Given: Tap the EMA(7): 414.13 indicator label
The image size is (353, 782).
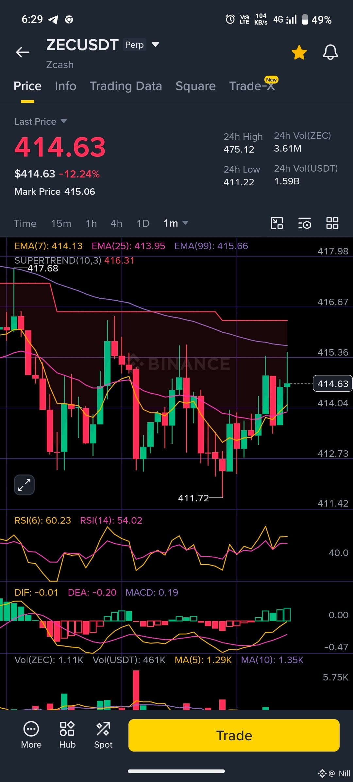Looking at the screenshot, I should click(48, 246).
